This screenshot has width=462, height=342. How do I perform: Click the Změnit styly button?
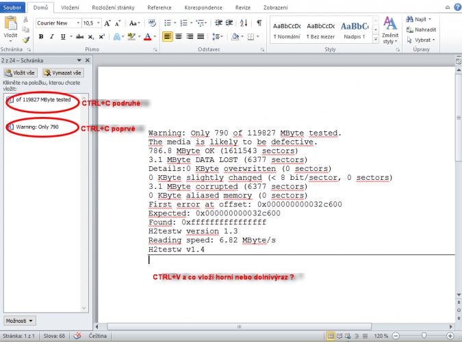[x=390, y=31]
